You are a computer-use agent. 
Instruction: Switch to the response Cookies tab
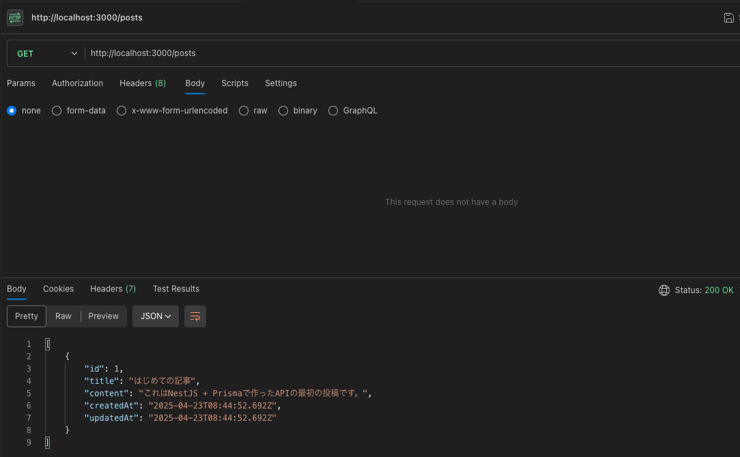pos(59,289)
